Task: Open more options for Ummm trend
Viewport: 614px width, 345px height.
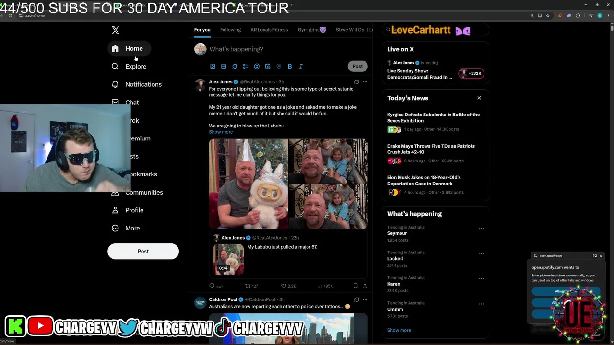Action: pyautogui.click(x=481, y=304)
